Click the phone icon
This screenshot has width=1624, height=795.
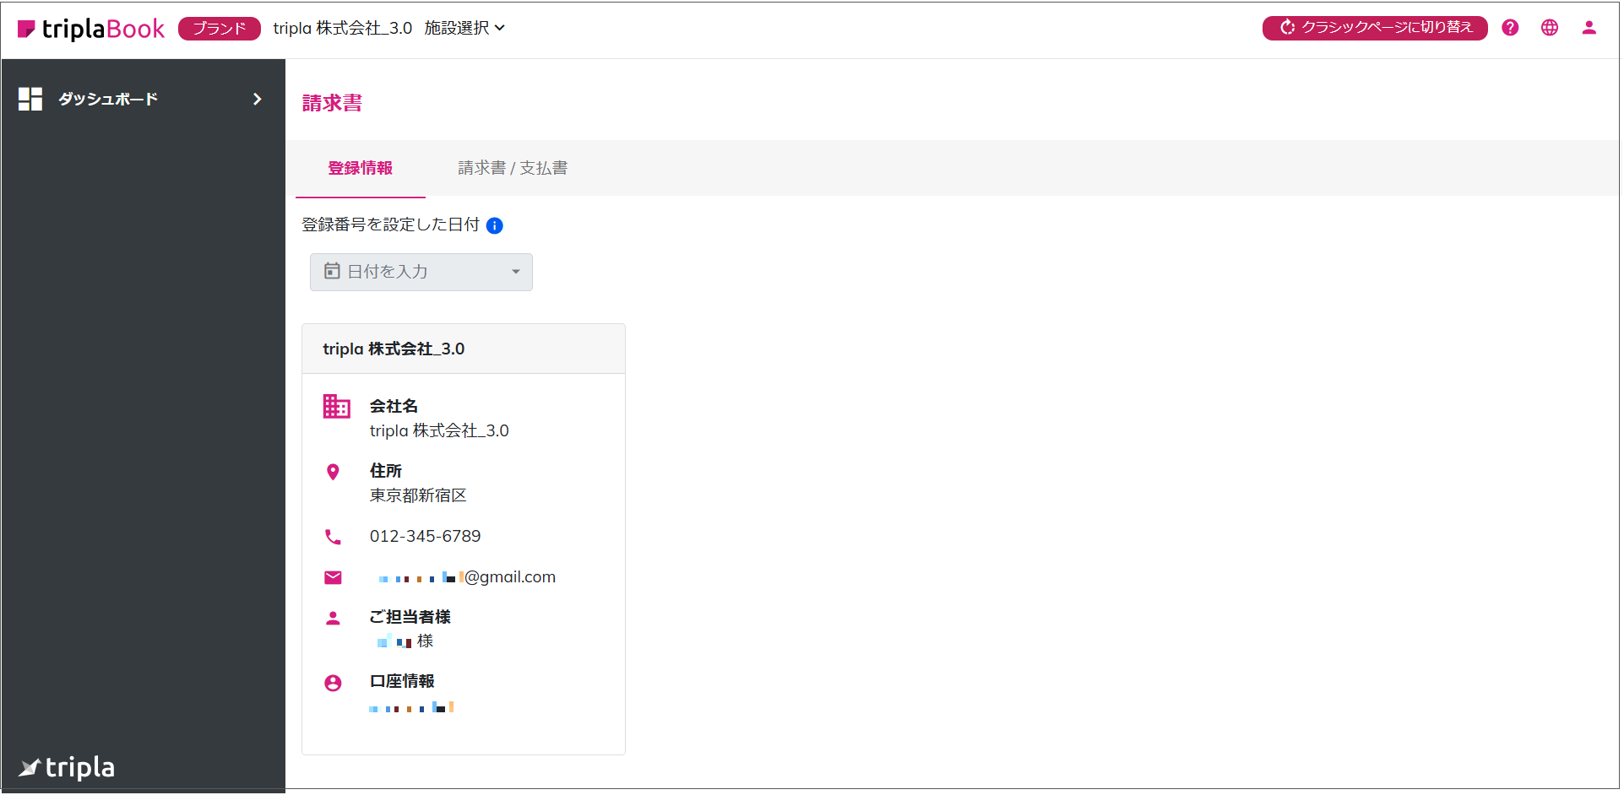pos(333,537)
